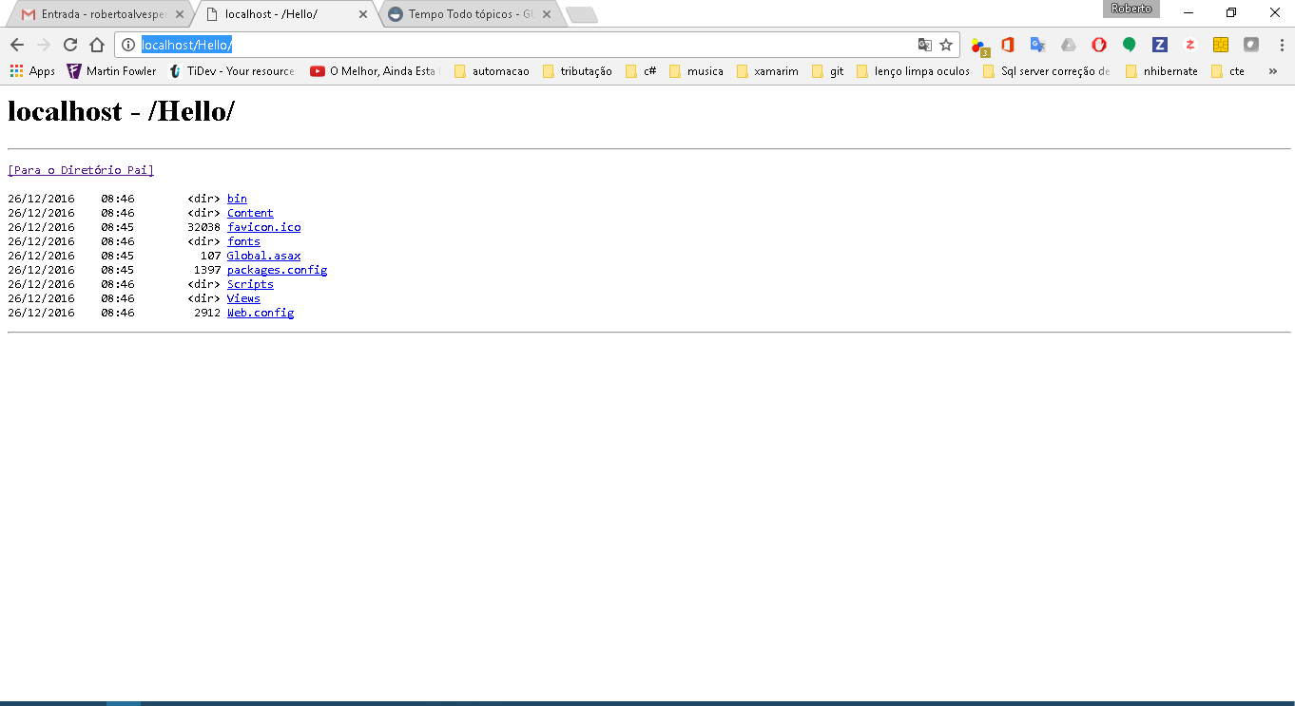Expand the lenço limpa oculos bookmark folder
The width and height of the screenshot is (1295, 706).
pos(913,71)
